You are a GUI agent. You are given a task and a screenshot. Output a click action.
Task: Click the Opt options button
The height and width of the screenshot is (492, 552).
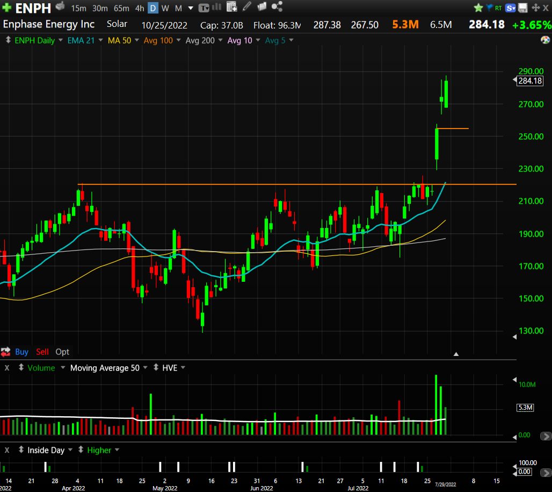coord(62,352)
